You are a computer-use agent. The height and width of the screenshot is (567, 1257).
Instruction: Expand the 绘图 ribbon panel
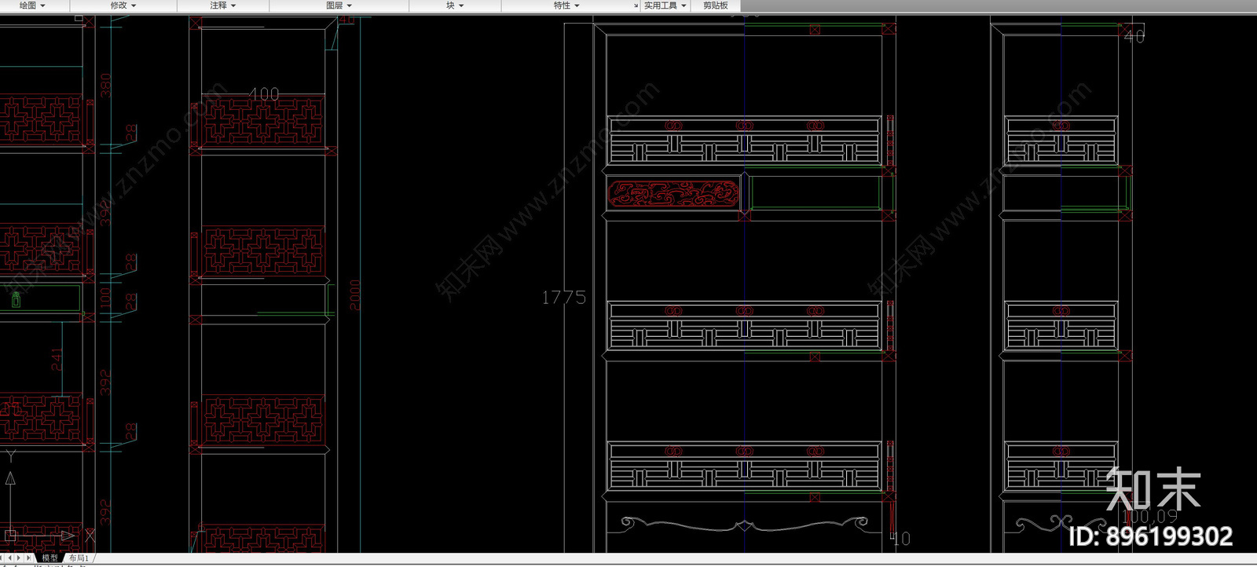(32, 5)
